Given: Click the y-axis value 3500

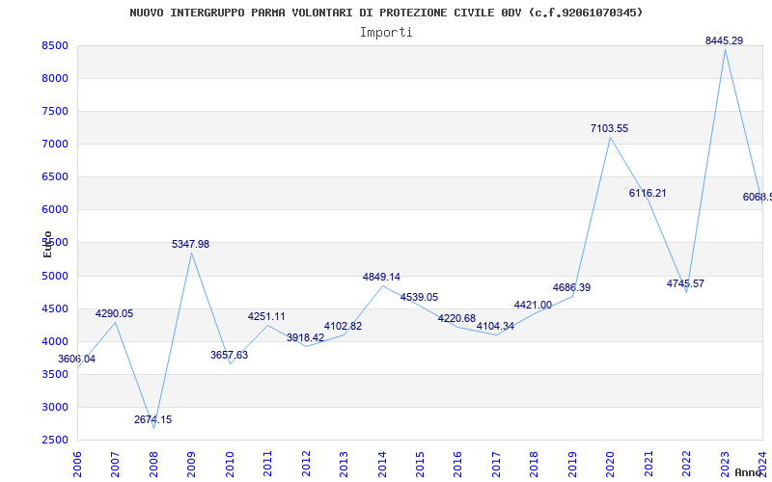Looking at the screenshot, I should (55, 374).
